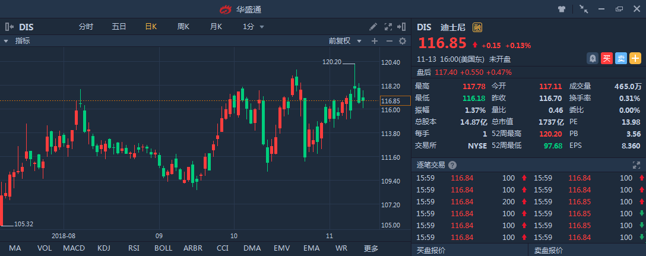646x256 pixels.
Task: Click the 迪士尼 stock name
Action: point(453,28)
